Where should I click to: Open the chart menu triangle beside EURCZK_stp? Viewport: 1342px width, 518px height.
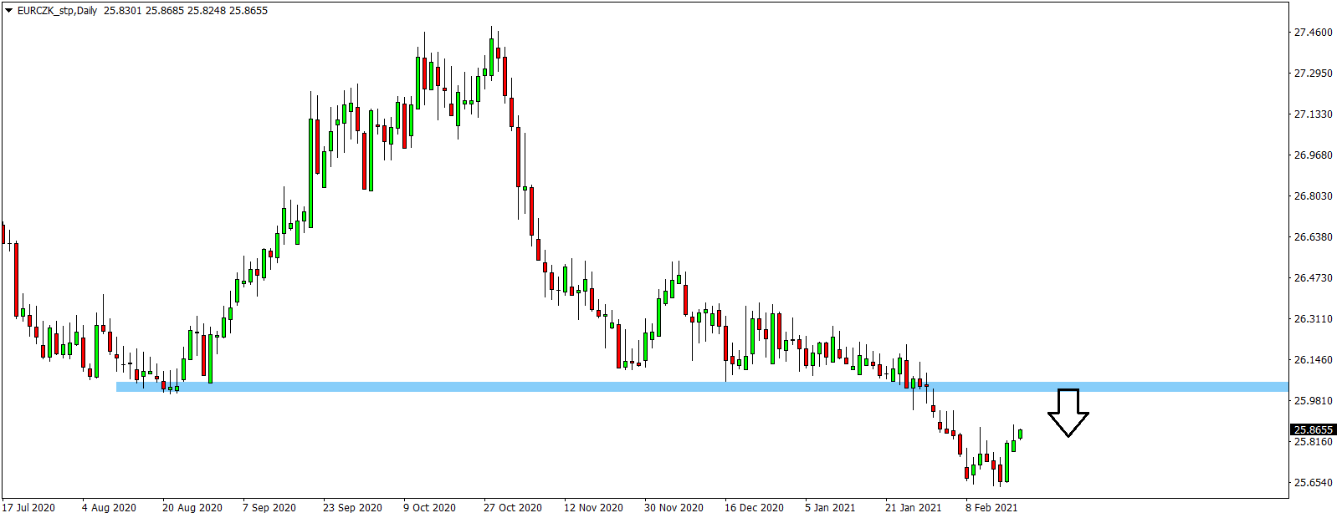click(x=9, y=11)
